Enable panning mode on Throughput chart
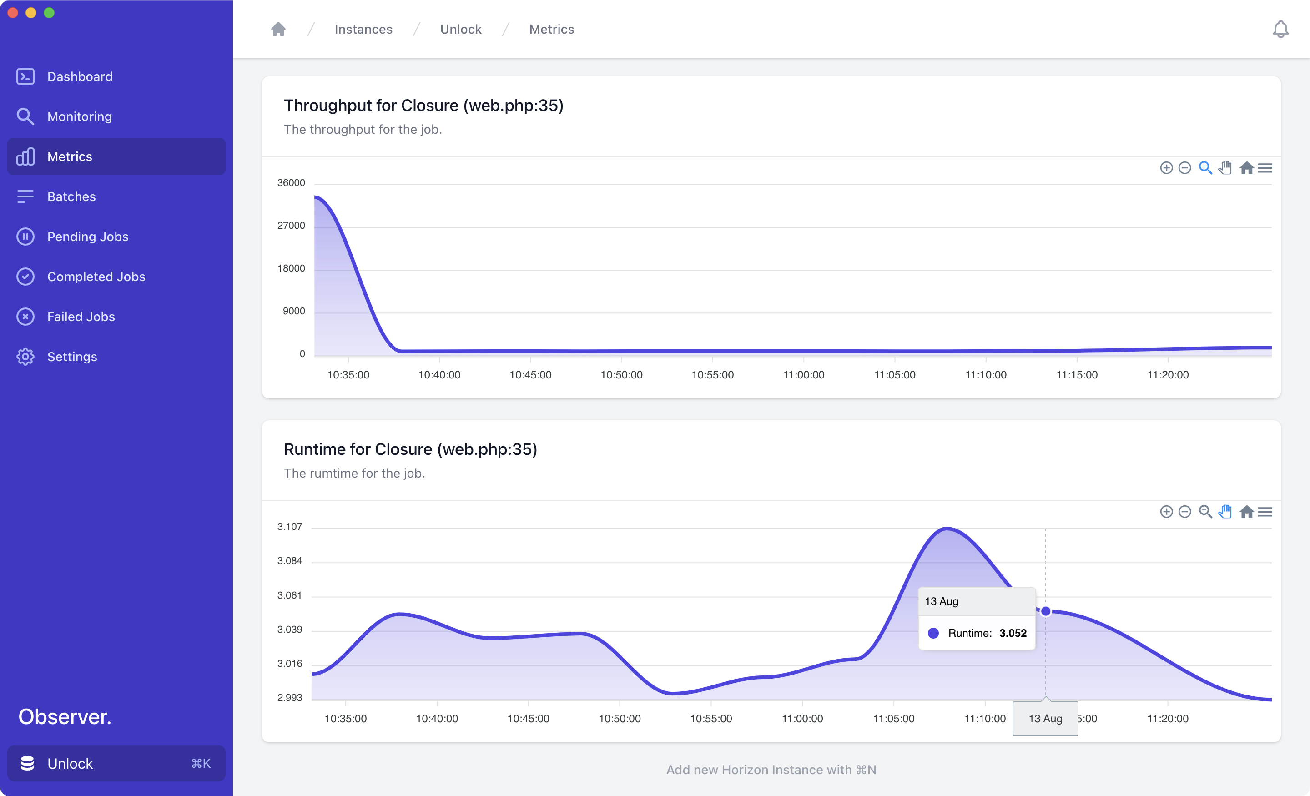 (1225, 168)
